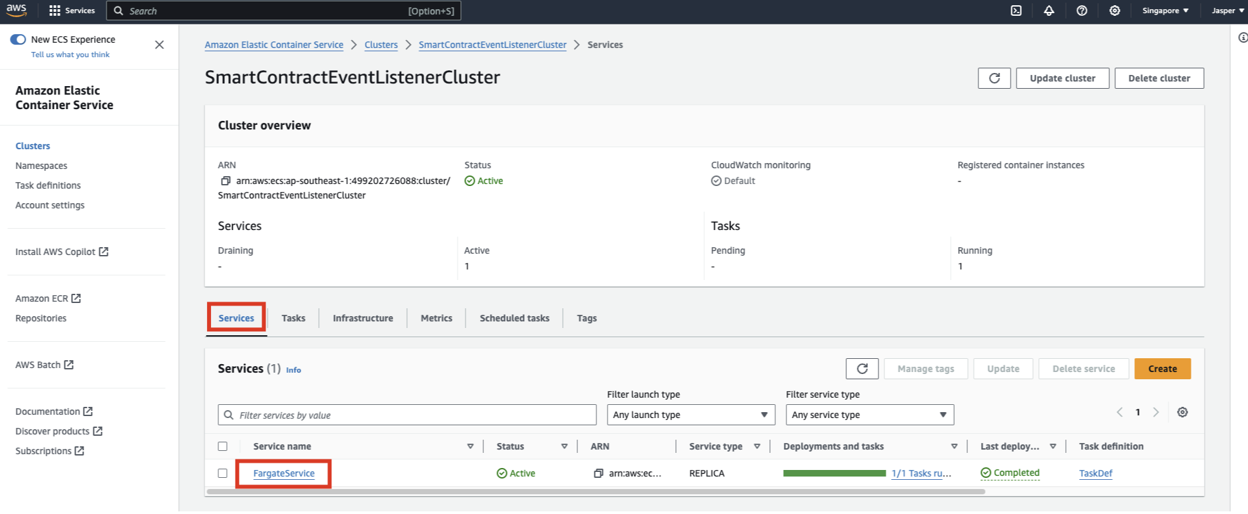Open the Singapore region dropdown
The height and width of the screenshot is (514, 1248).
[x=1165, y=11]
